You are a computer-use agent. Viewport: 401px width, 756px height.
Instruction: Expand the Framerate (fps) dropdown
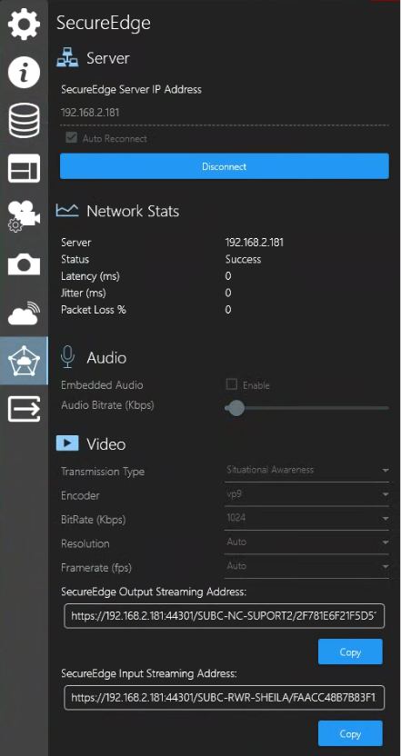click(x=307, y=566)
